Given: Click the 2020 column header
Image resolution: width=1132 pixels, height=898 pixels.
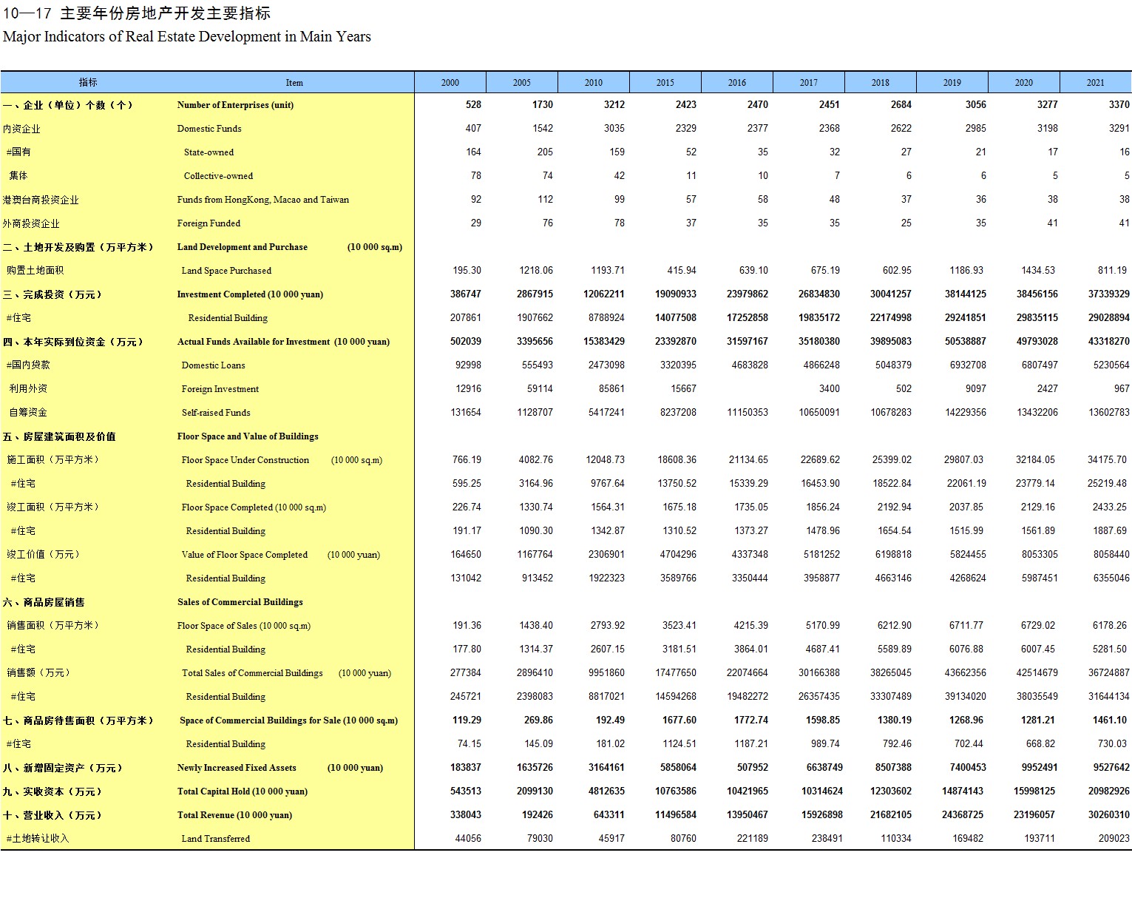Looking at the screenshot, I should 1024,82.
